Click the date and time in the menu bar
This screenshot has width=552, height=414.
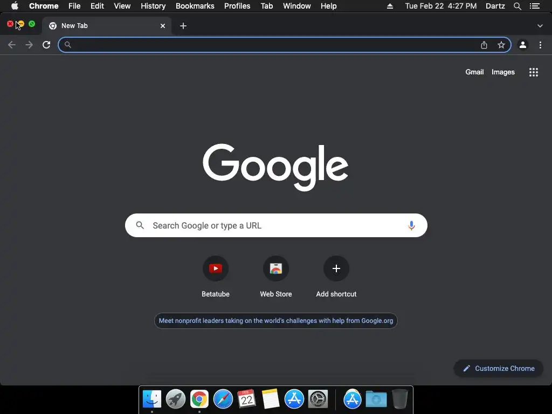click(441, 6)
